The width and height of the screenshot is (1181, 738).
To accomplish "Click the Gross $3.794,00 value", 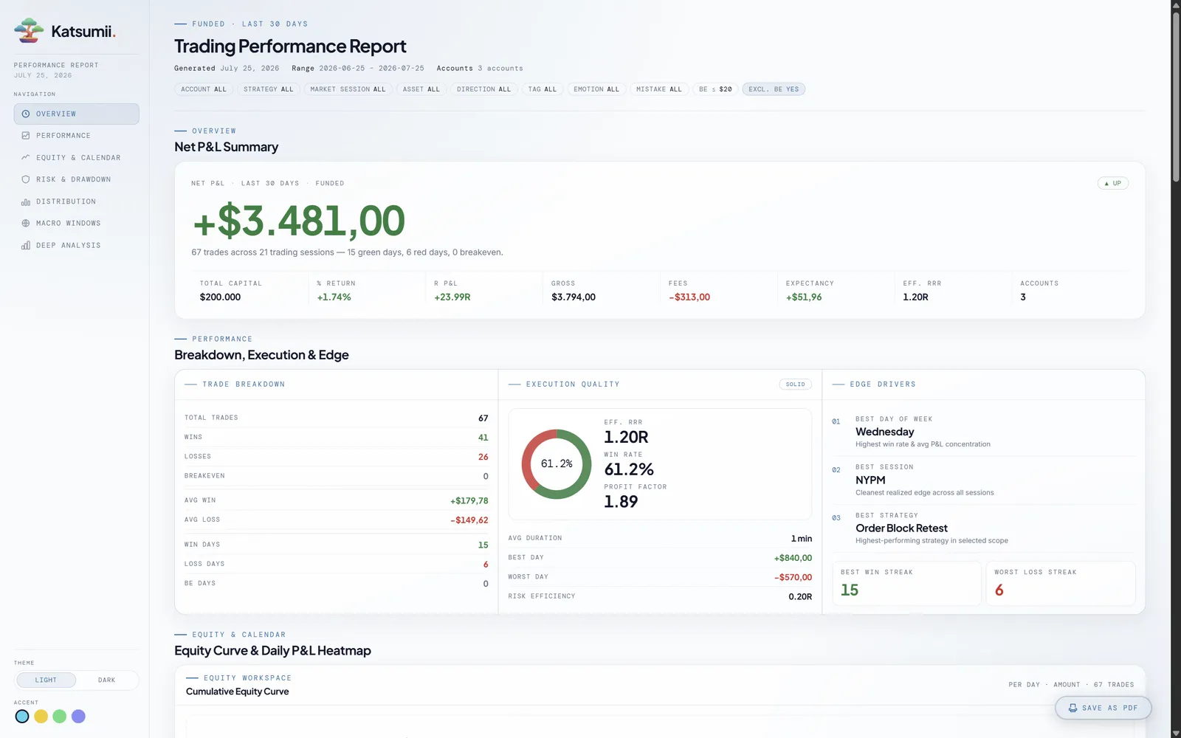I will pyautogui.click(x=574, y=297).
